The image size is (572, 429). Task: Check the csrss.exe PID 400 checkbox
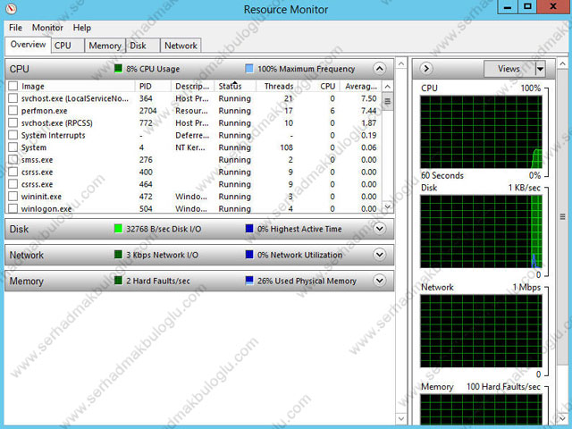(x=13, y=172)
